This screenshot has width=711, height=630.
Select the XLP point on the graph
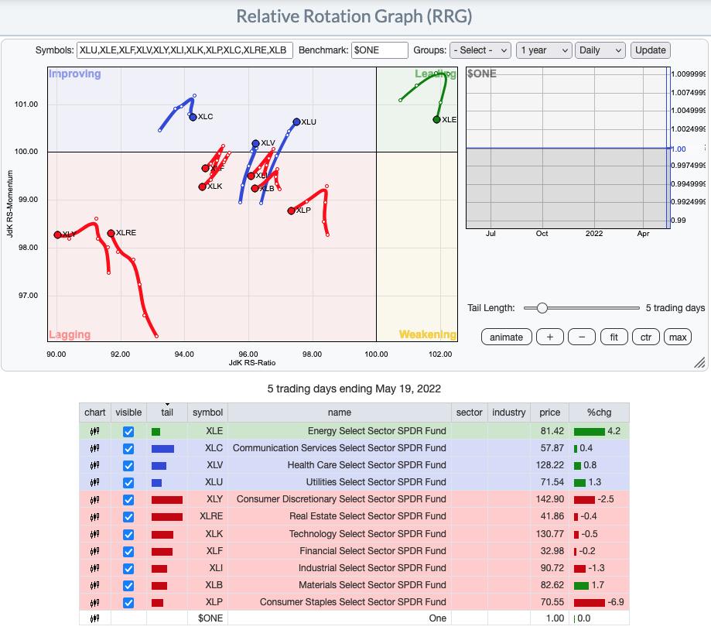coord(291,211)
